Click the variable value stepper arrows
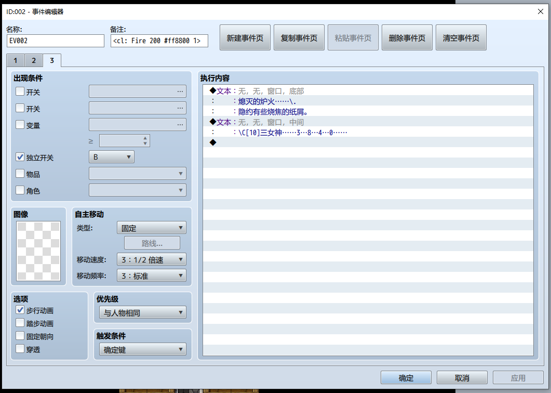 coord(145,141)
